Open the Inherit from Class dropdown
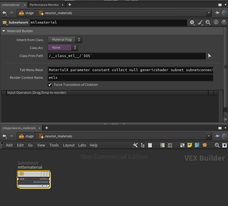Image resolution: width=228 pixels, height=206 pixels. [65, 40]
